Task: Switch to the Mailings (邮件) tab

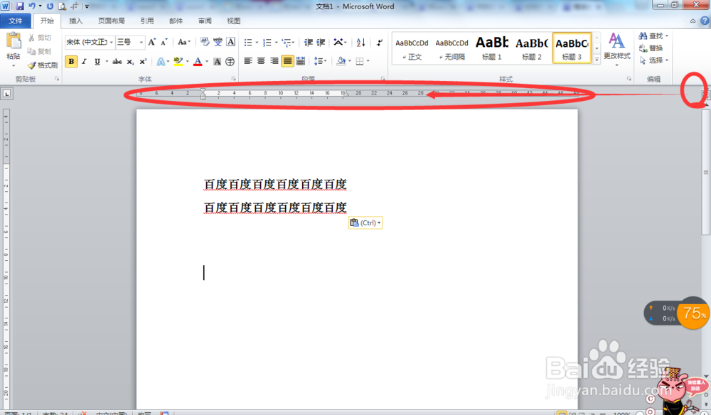Action: (176, 21)
